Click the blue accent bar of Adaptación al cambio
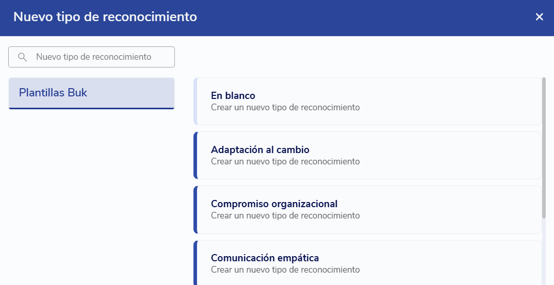This screenshot has width=554, height=285. tap(195, 156)
